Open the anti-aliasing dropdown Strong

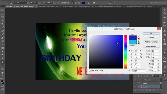(65, 3)
